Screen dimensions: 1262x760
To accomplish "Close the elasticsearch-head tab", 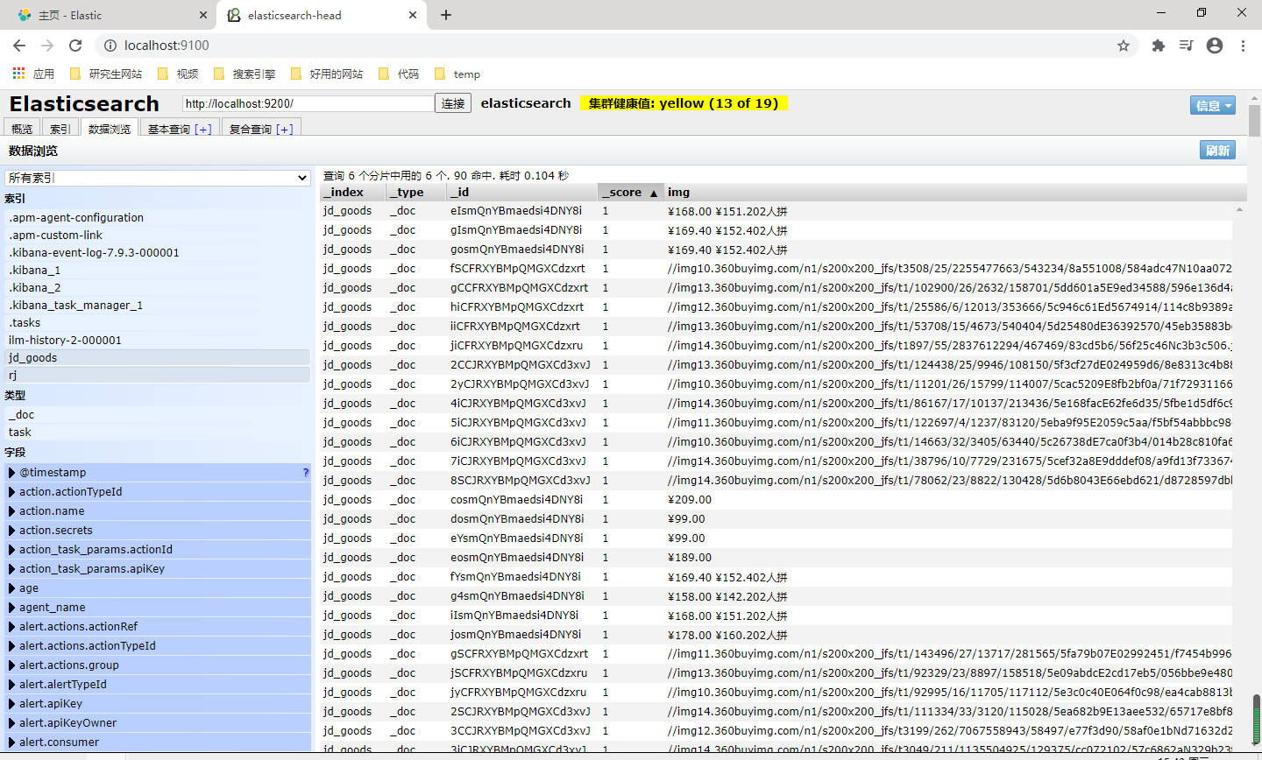I will coord(413,15).
